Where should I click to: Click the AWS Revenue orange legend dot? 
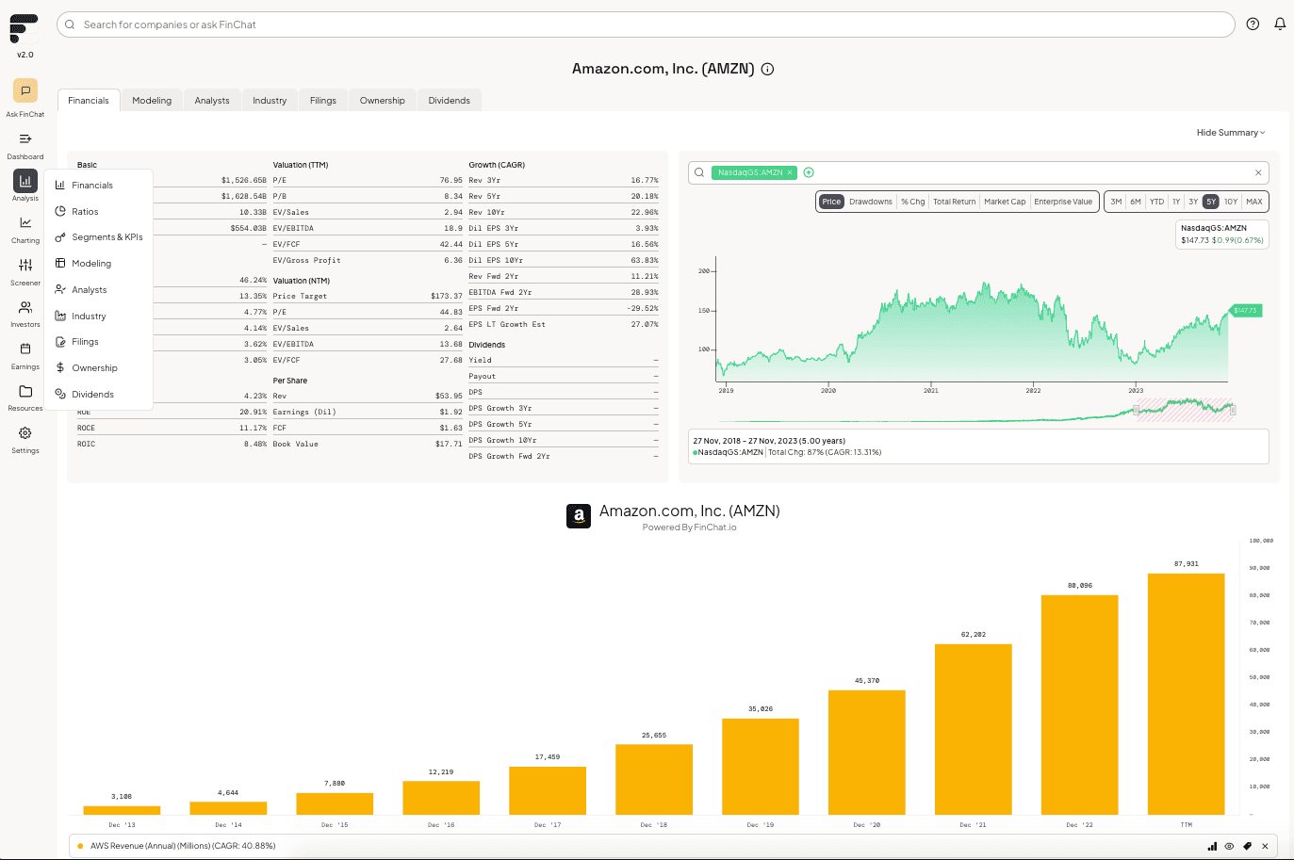coord(81,846)
